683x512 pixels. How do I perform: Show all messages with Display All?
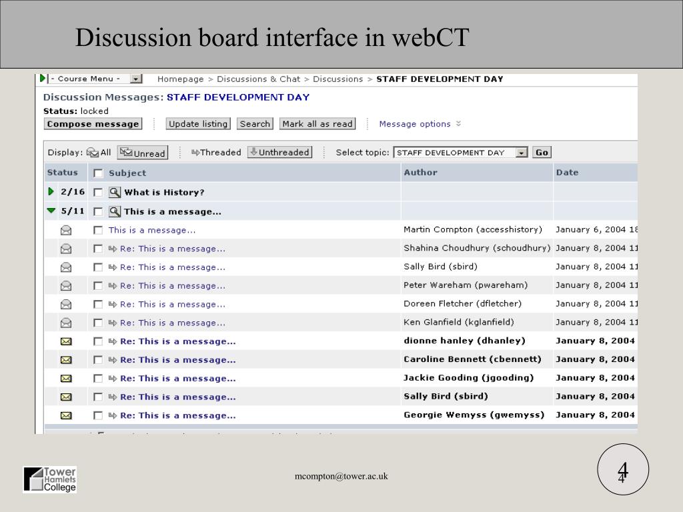99,153
